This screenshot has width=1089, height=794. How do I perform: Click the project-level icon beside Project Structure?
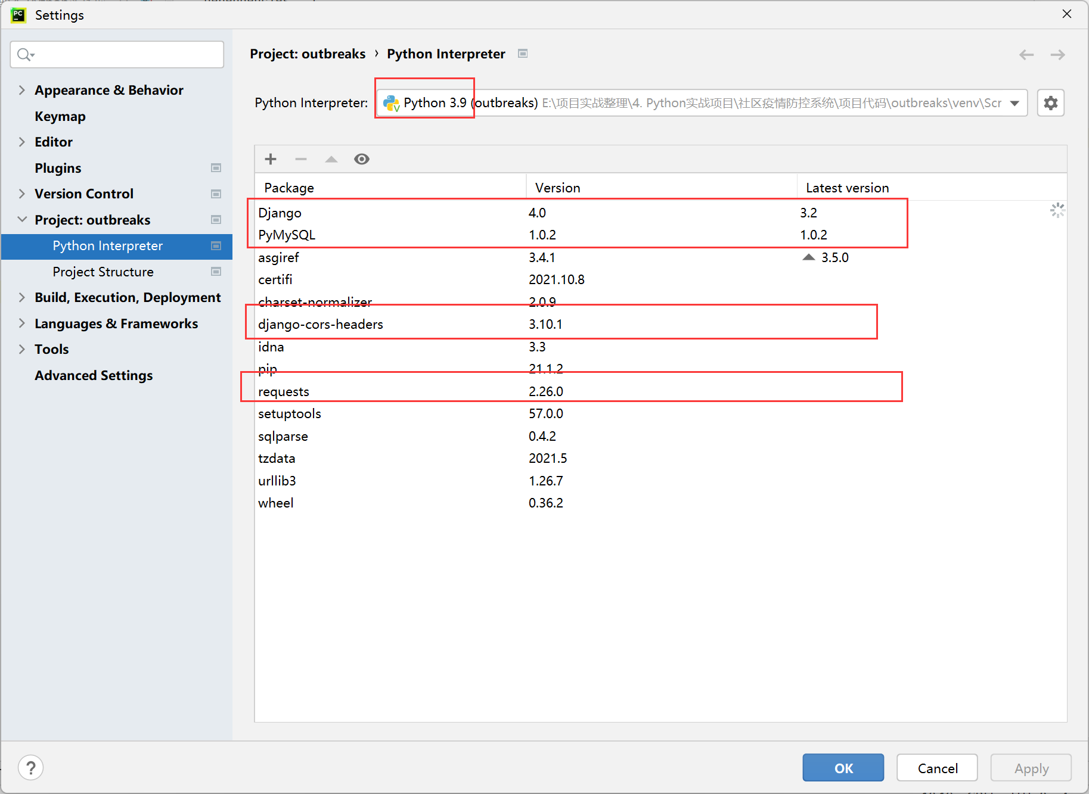click(216, 272)
